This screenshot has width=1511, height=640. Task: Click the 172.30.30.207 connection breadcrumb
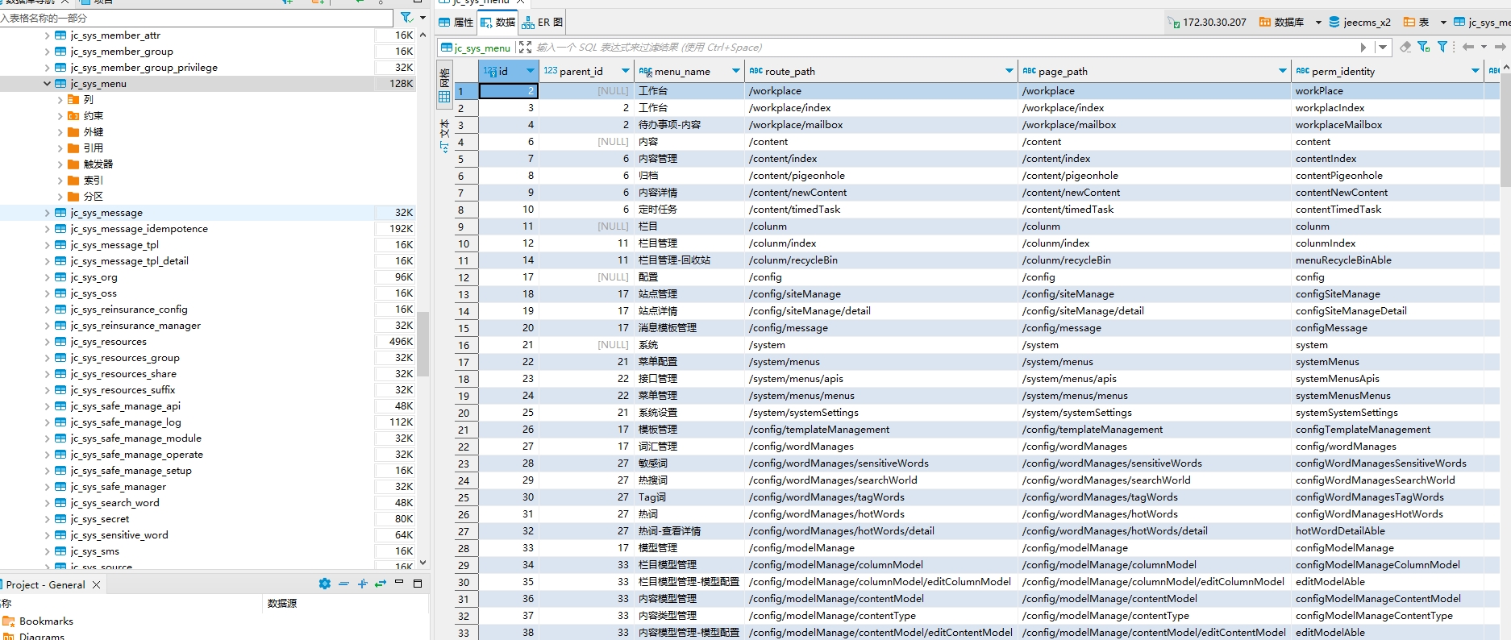tap(1208, 23)
